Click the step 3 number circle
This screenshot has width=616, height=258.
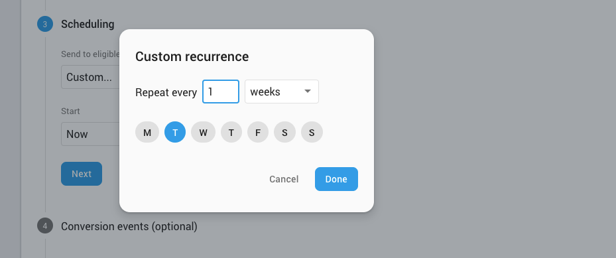coord(45,25)
